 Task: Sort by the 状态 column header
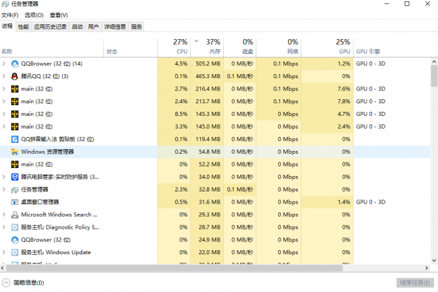tap(131, 47)
